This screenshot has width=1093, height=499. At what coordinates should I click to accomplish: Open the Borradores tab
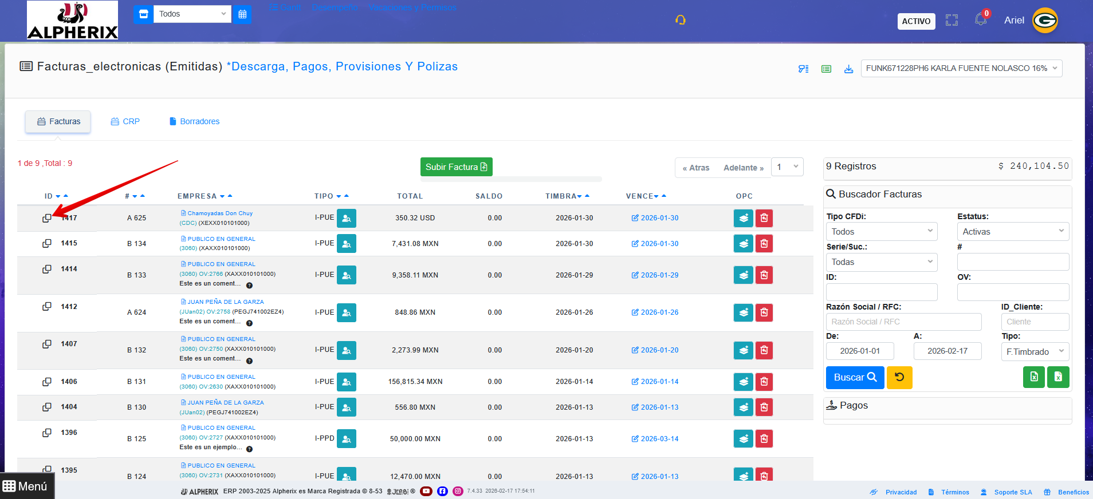tap(194, 121)
